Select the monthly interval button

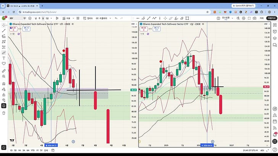(43, 18)
